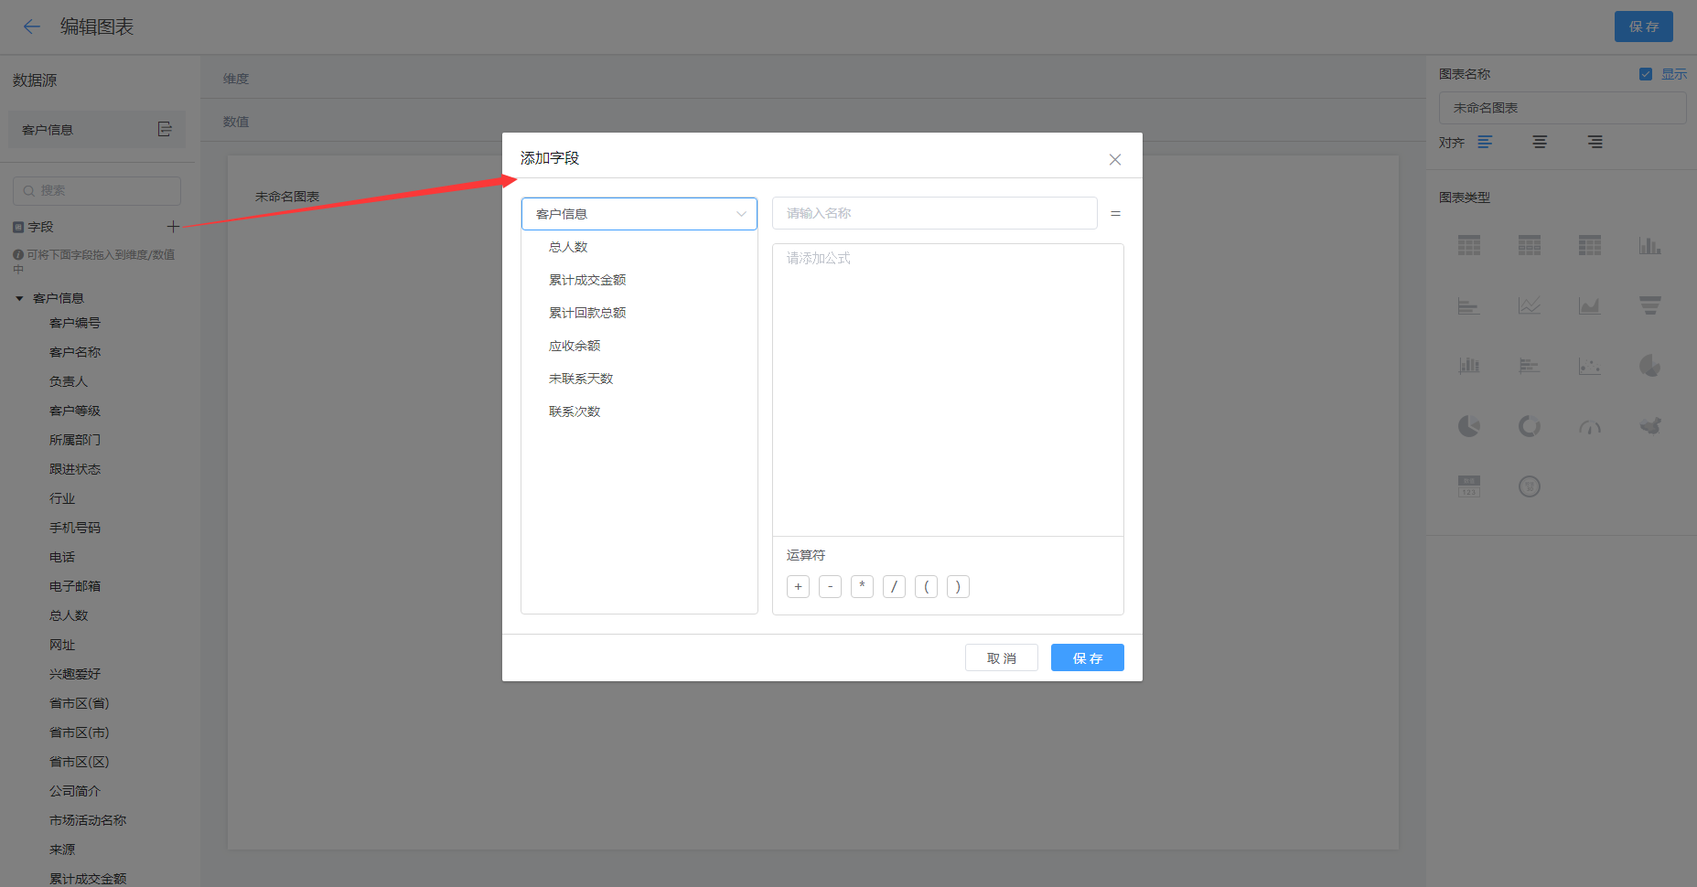Select 负责人 in the left field tree
This screenshot has height=887, width=1697.
[x=69, y=381]
